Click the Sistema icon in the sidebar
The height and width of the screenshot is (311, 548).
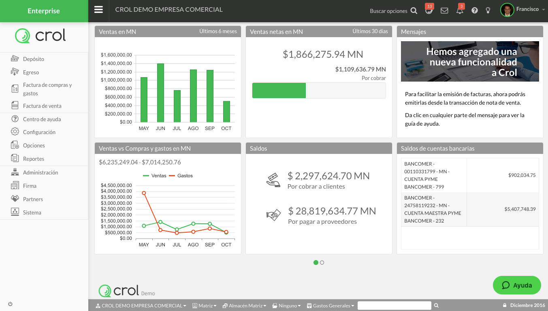point(15,212)
